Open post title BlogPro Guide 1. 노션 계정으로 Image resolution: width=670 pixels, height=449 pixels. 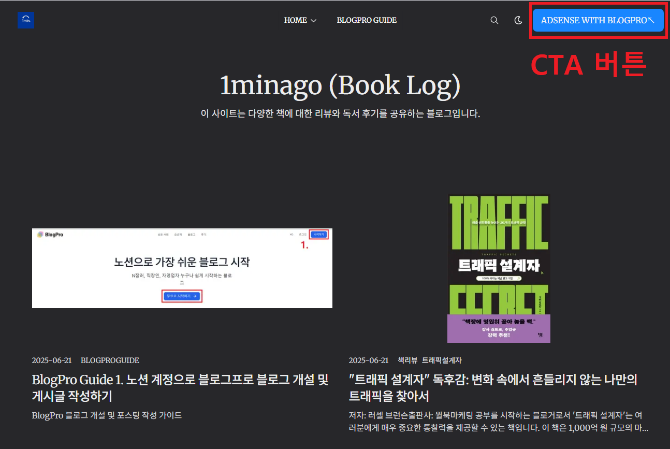[x=180, y=388]
